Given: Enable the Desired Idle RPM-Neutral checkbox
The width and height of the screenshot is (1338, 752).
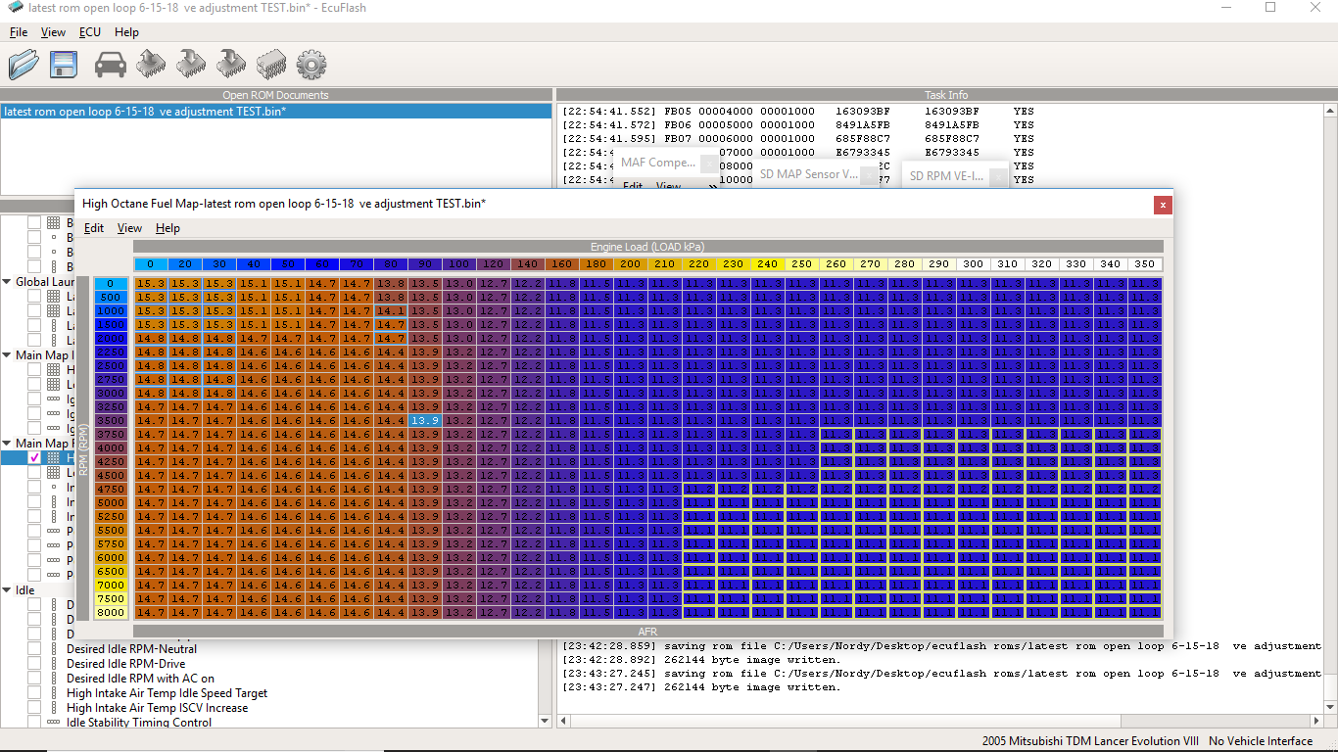Looking at the screenshot, I should pos(34,649).
